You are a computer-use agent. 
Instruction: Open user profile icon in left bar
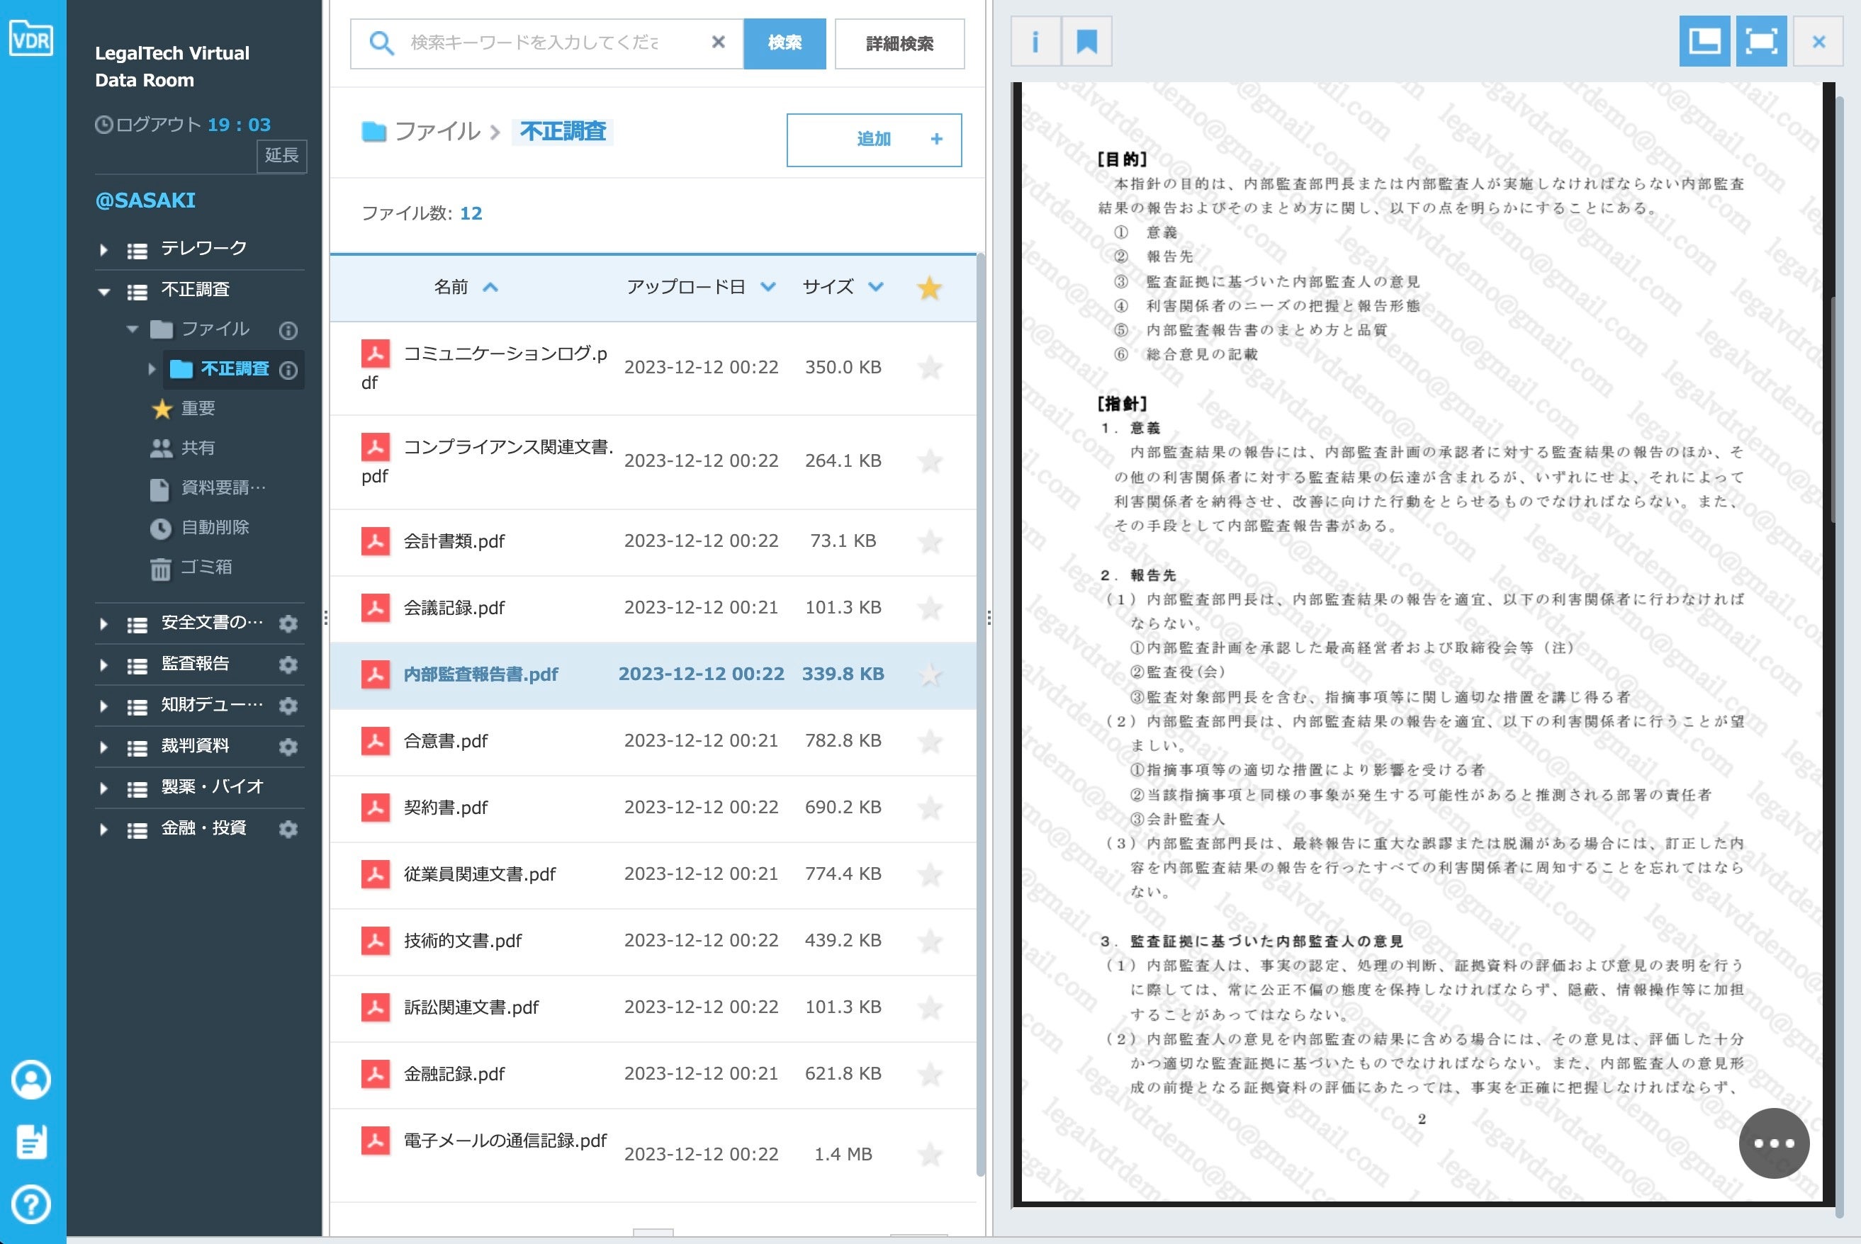point(32,1080)
